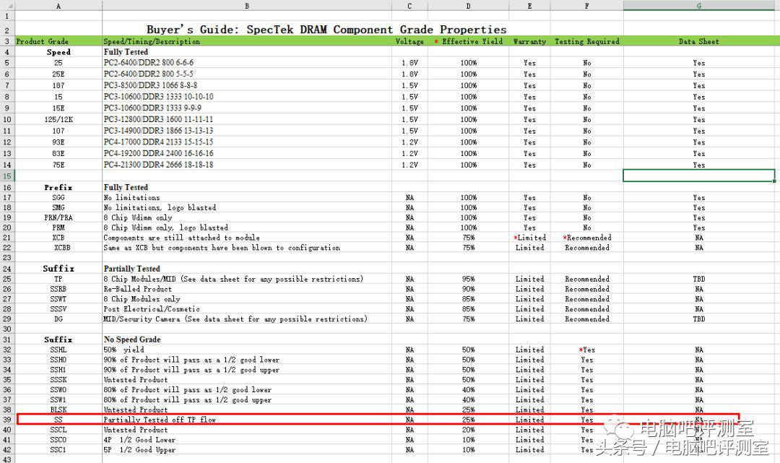Click the TP suffix cell
This screenshot has width=780, height=463.
coord(58,279)
